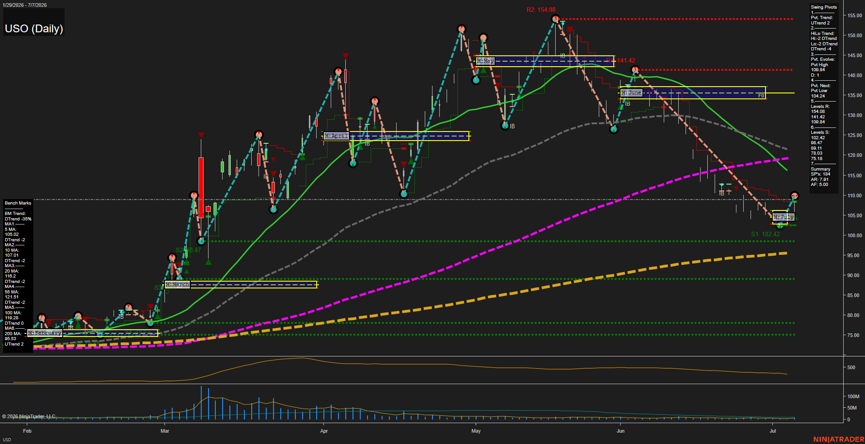Click the Hi:-2 DTrend value
Image resolution: width=865 pixels, height=444 pixels.
pyautogui.click(x=824, y=39)
